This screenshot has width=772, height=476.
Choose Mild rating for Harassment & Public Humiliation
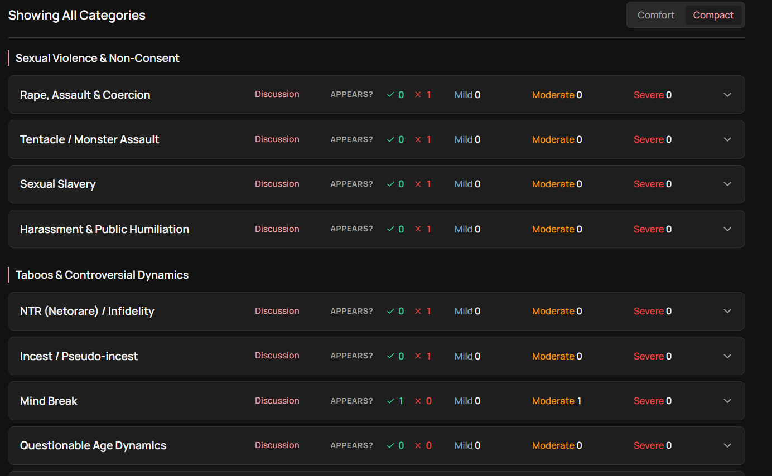(x=467, y=229)
